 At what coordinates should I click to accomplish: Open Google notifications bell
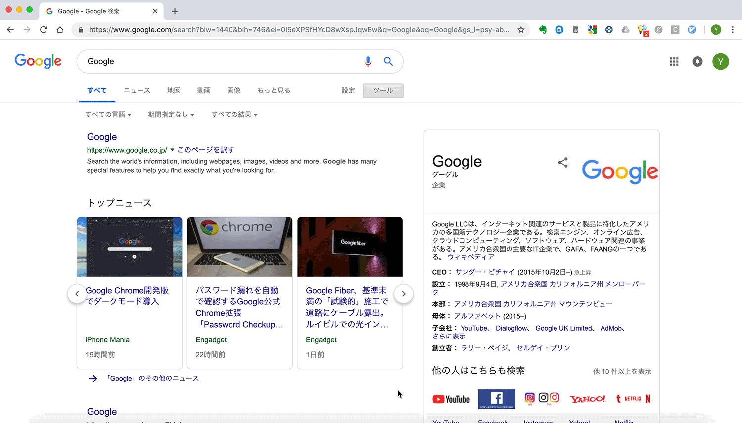point(697,62)
